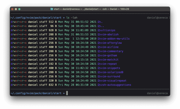Click the '96 B' size value
This screenshot has width=180, height=109.
pos(53,26)
